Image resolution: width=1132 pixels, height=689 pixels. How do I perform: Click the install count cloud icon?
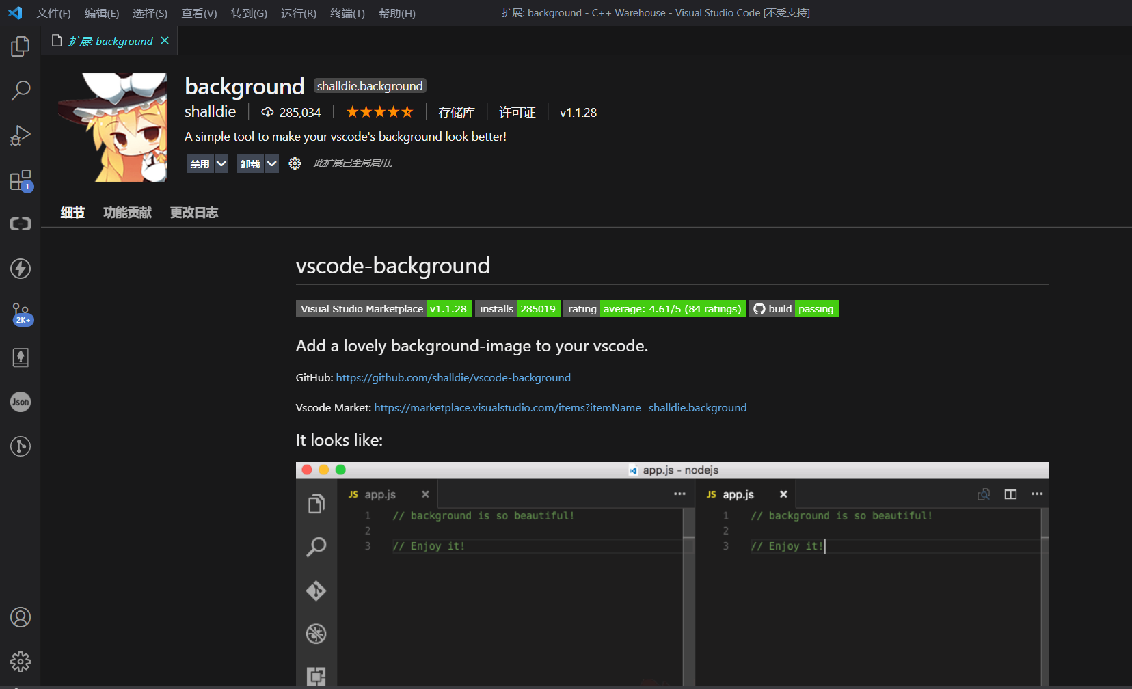coord(267,112)
